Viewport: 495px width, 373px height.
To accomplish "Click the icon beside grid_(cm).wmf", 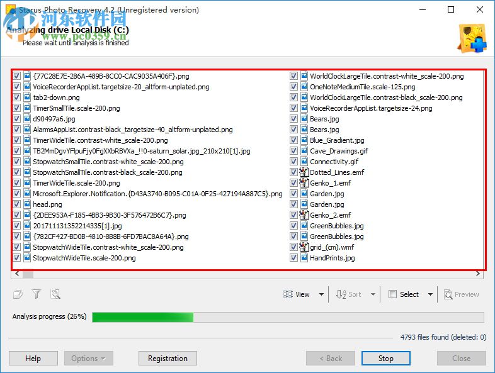I will (304, 247).
